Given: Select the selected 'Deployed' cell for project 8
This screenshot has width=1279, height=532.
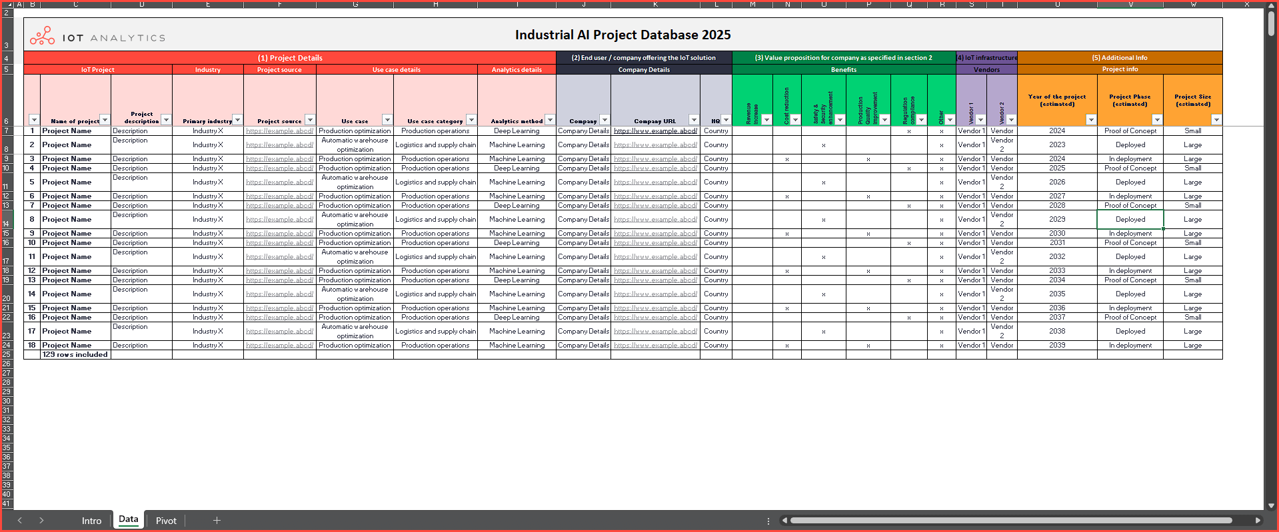Looking at the screenshot, I should tap(1130, 220).
